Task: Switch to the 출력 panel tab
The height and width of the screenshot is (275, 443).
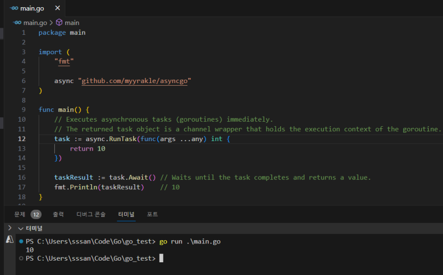Action: tap(58, 214)
